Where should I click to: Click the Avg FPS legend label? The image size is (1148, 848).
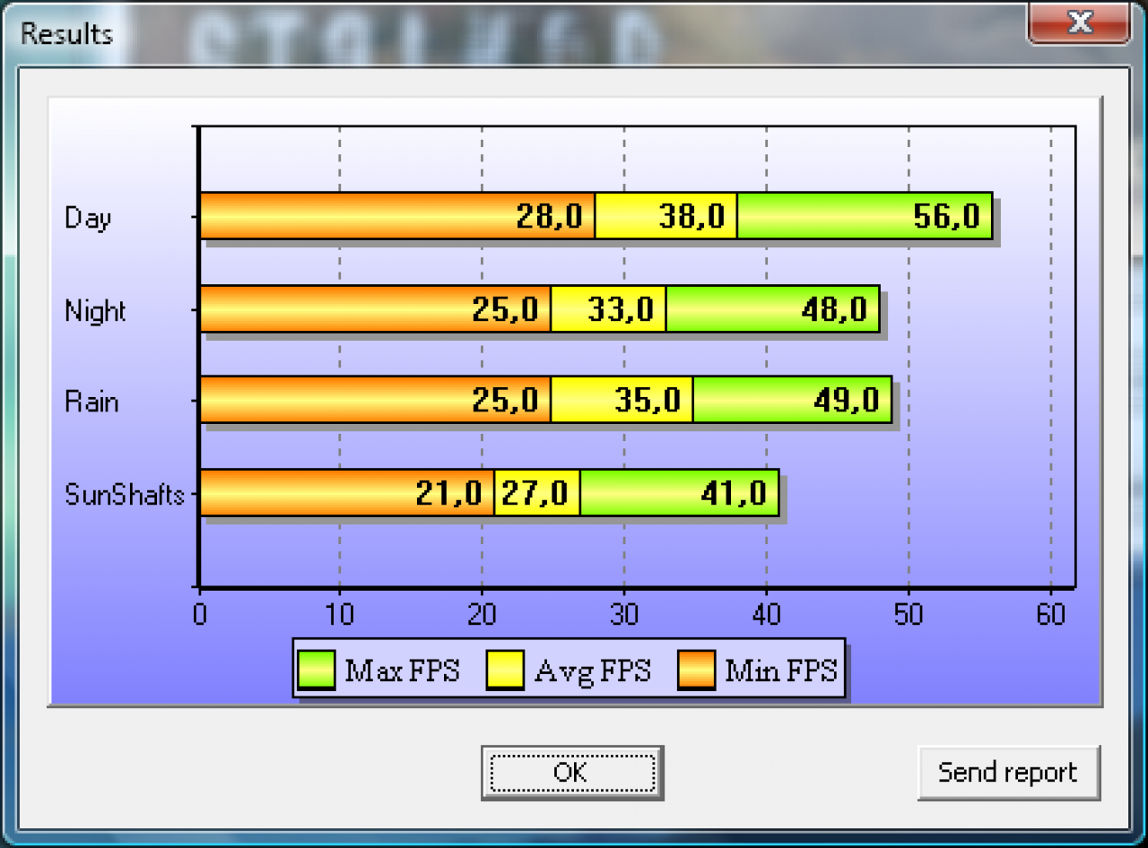tap(592, 671)
